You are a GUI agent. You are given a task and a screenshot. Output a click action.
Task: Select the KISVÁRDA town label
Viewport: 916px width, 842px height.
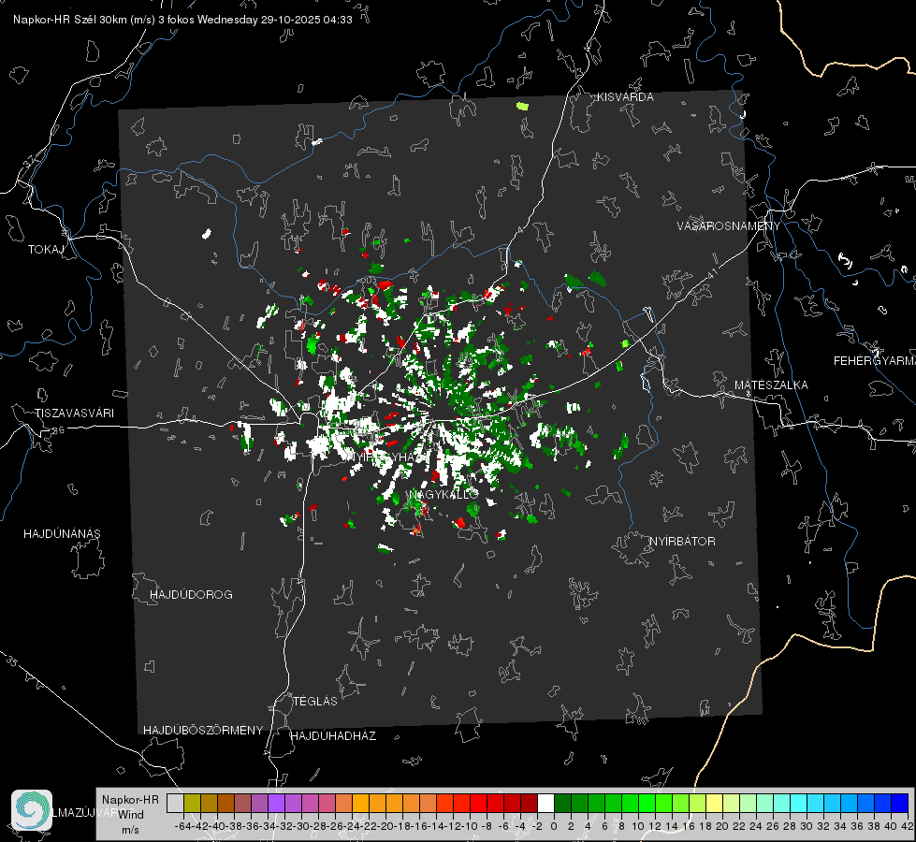coord(625,97)
